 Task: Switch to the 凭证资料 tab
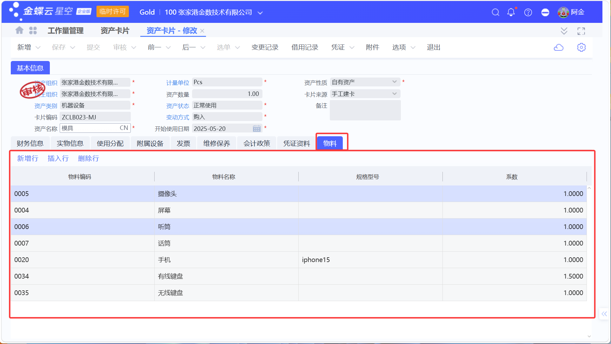tap(297, 143)
